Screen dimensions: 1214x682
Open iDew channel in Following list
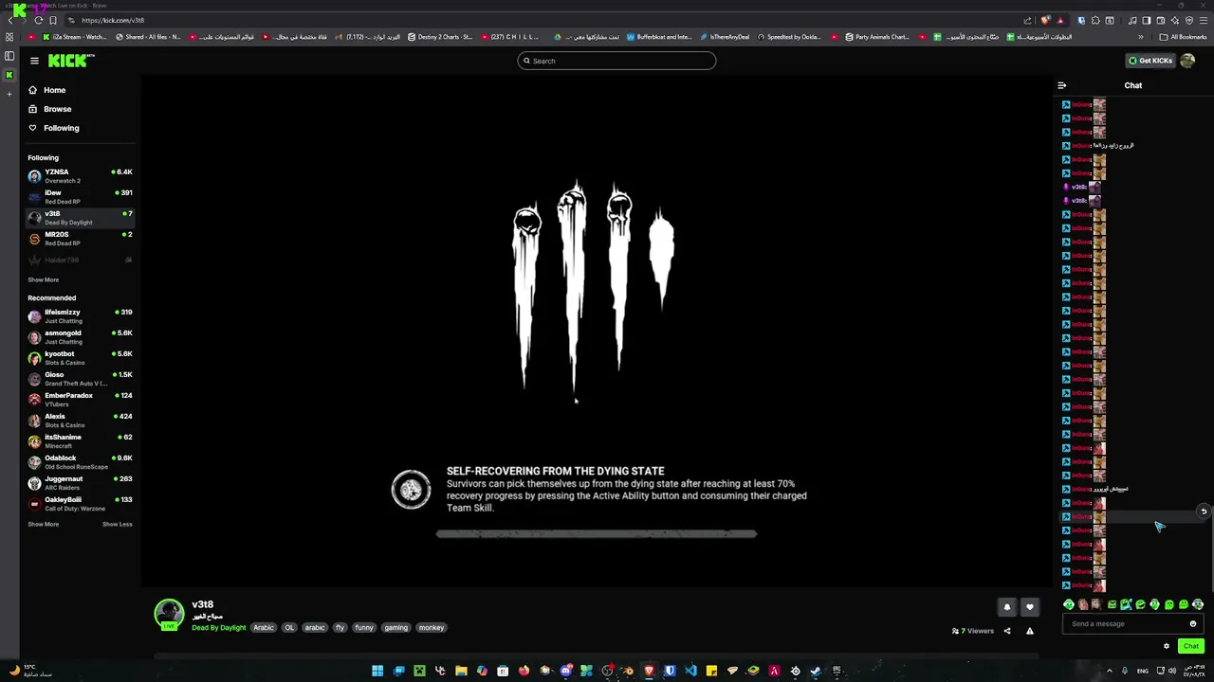(81, 197)
